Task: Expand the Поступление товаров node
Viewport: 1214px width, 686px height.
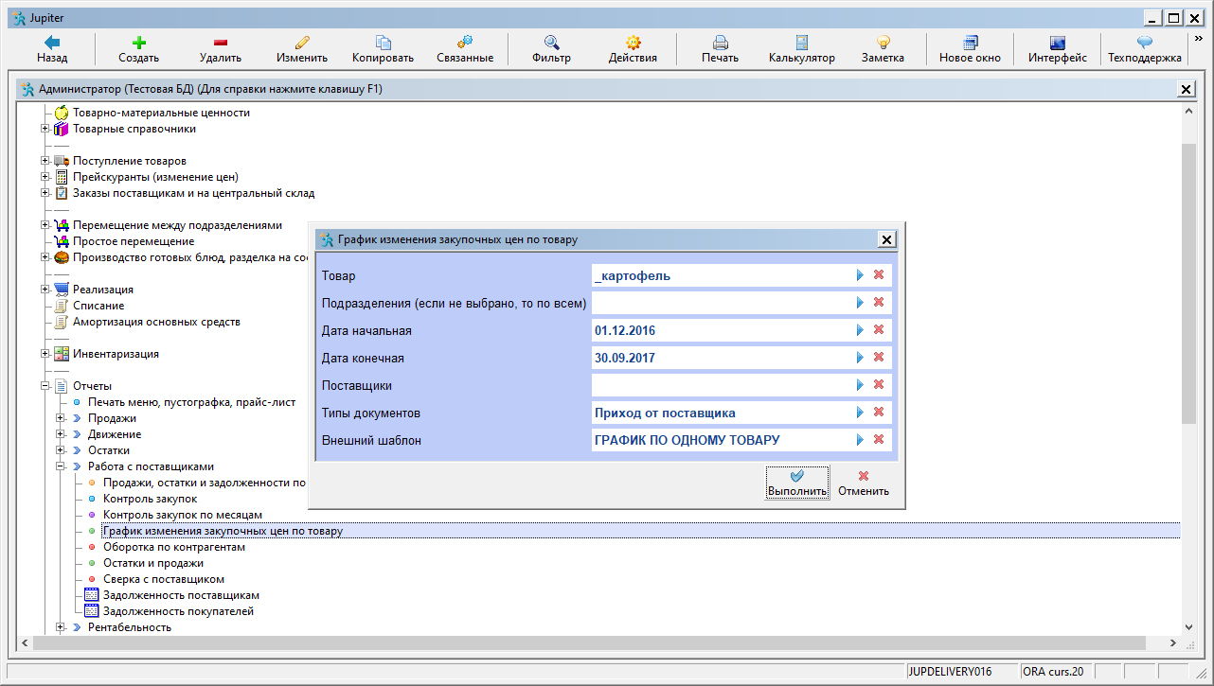Action: [x=45, y=161]
